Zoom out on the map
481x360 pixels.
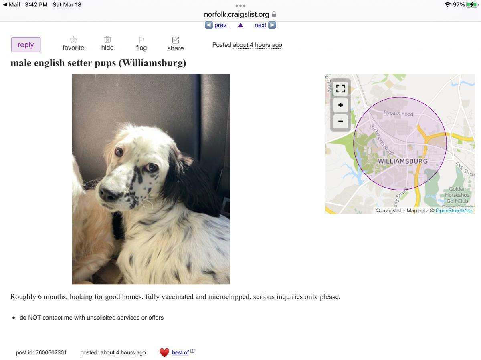[x=340, y=121]
